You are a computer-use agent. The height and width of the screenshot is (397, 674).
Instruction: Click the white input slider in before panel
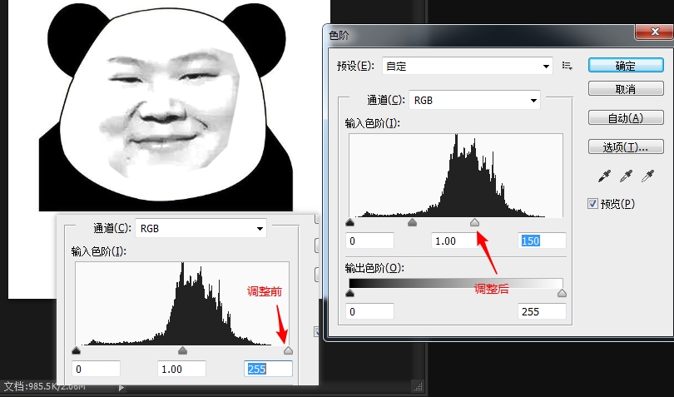(288, 350)
